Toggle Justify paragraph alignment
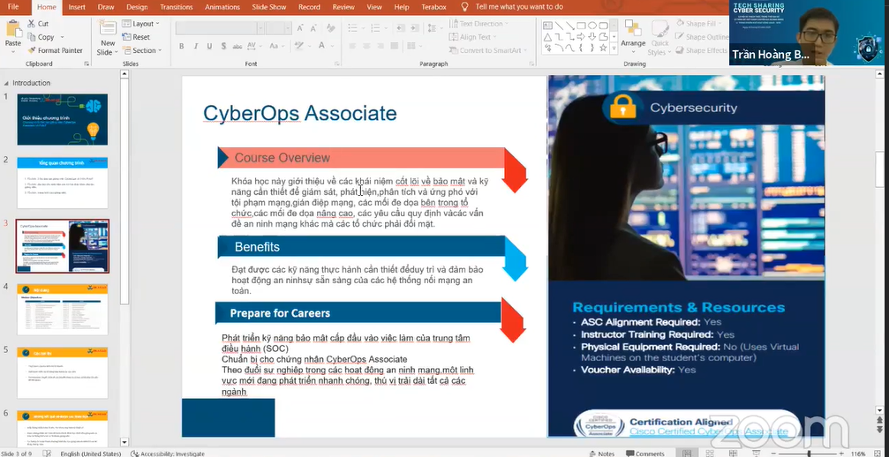This screenshot has height=457, width=889. pyautogui.click(x=395, y=46)
